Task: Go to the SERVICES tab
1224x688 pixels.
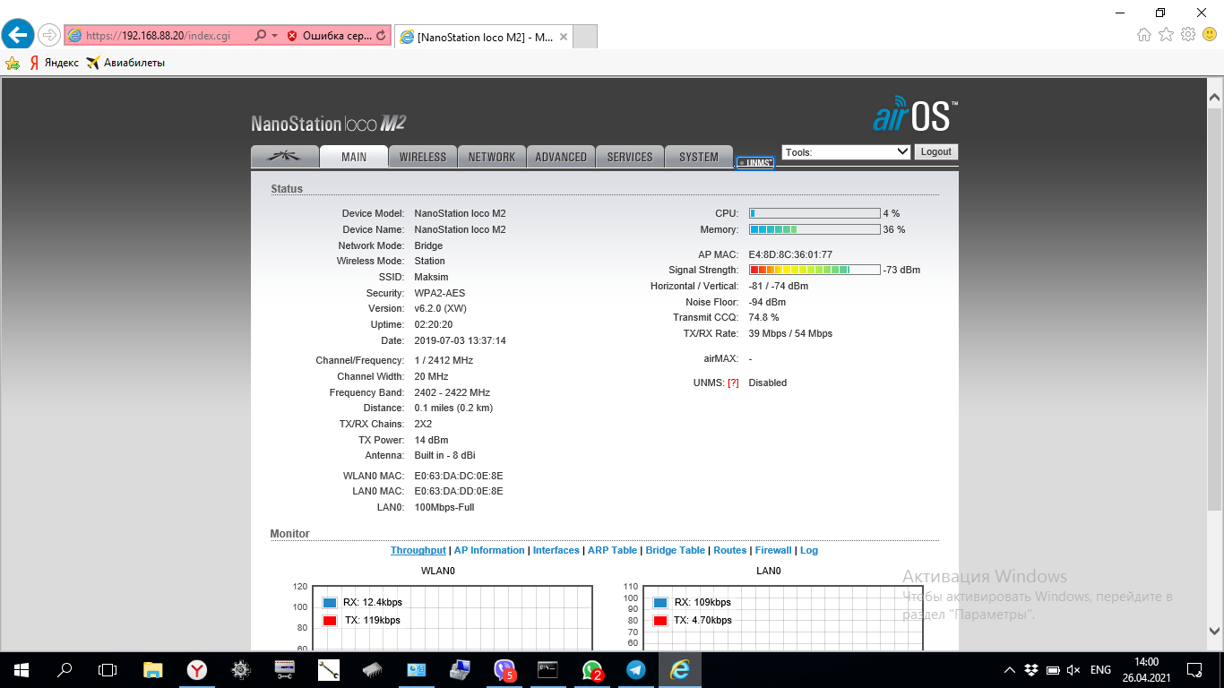Action: 630,157
